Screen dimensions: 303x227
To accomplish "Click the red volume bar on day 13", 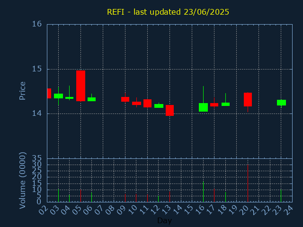I will point(169,197).
